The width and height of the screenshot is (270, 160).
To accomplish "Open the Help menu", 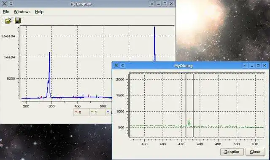I will click(x=39, y=12).
